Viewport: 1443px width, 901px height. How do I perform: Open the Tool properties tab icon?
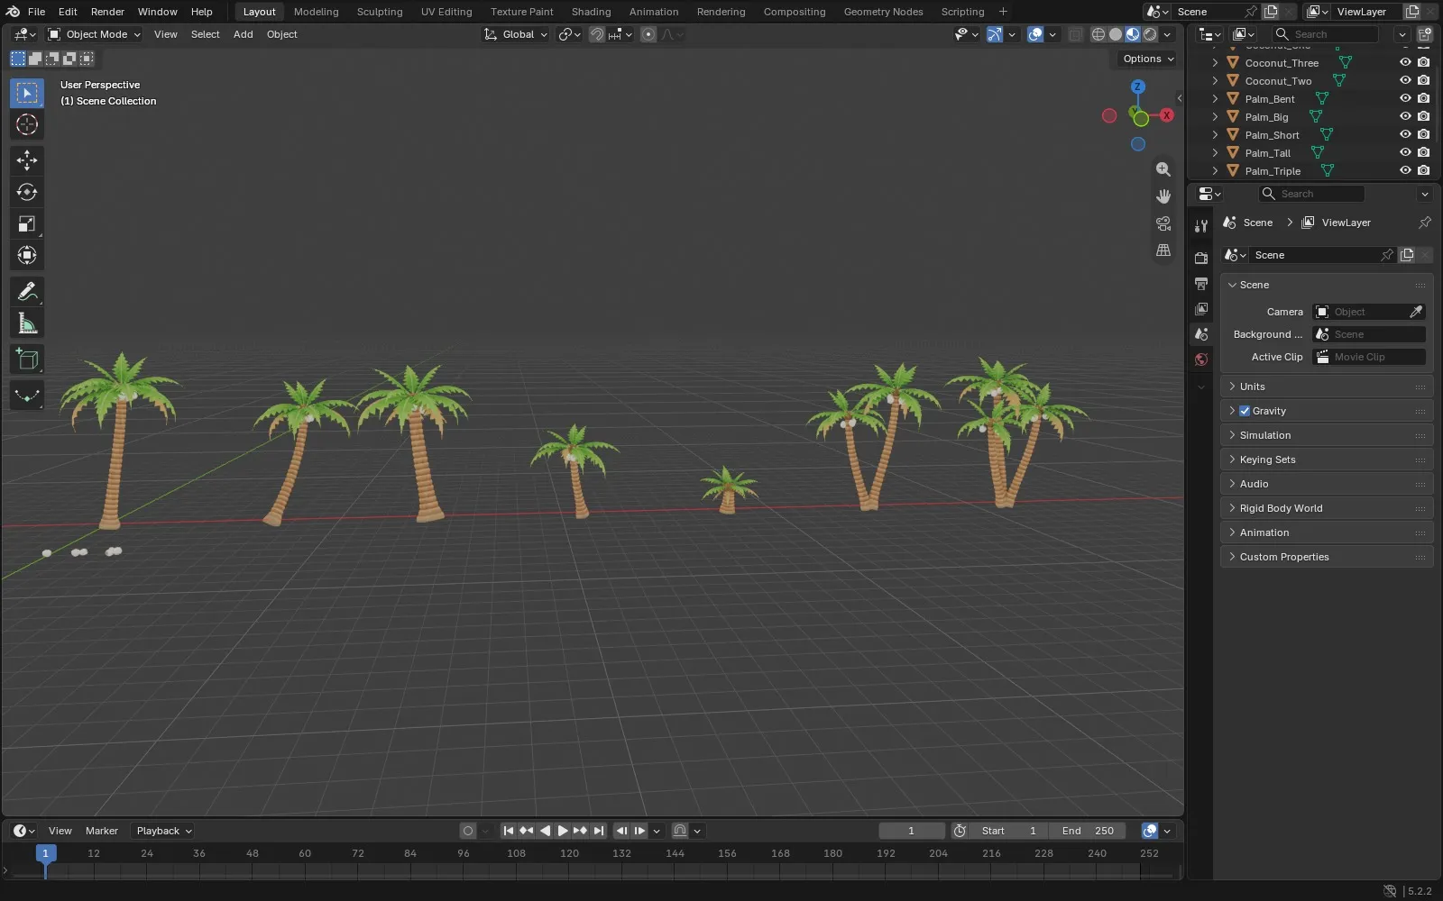(1201, 226)
